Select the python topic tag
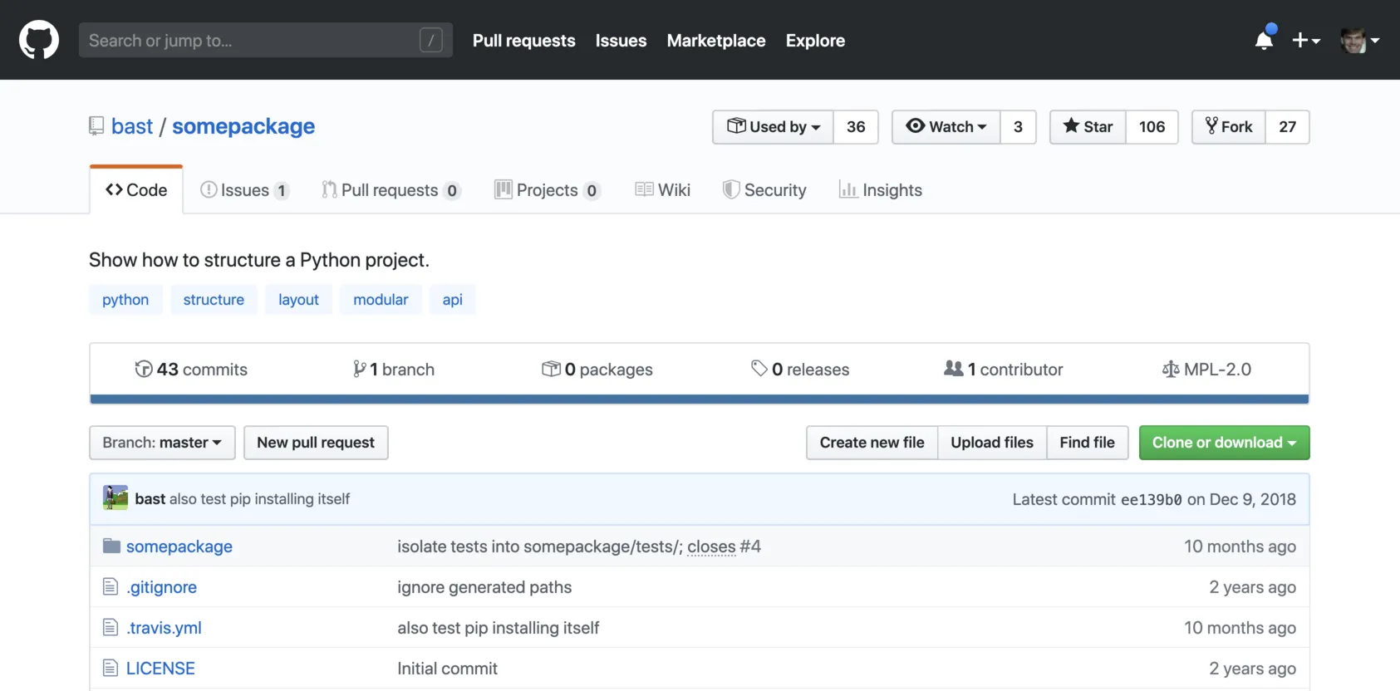The image size is (1400, 691). coord(125,300)
